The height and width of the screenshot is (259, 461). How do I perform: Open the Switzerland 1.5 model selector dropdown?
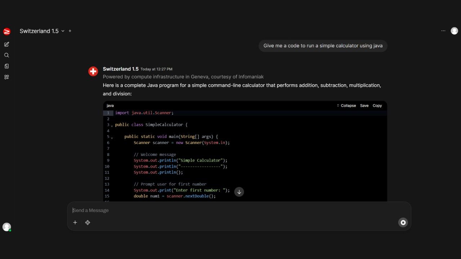[x=42, y=31]
